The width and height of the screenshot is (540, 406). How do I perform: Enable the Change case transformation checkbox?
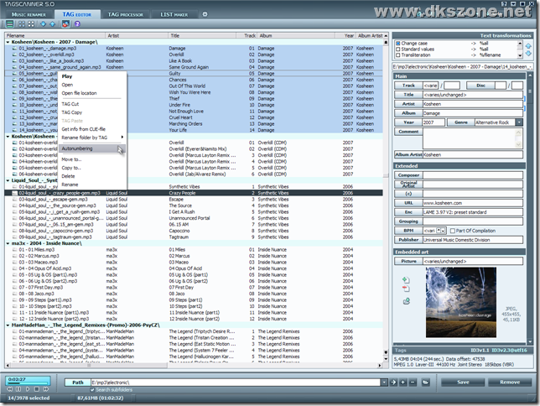(x=397, y=44)
